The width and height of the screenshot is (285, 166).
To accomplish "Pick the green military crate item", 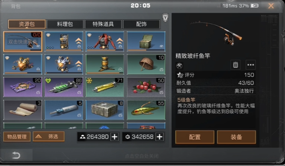I will click(x=146, y=41).
